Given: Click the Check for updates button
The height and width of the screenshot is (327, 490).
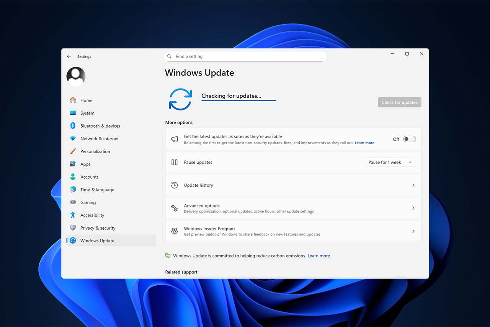Looking at the screenshot, I should [400, 102].
